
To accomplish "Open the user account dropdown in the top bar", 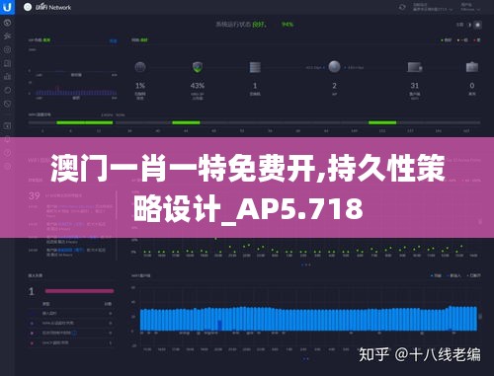I will [x=470, y=7].
